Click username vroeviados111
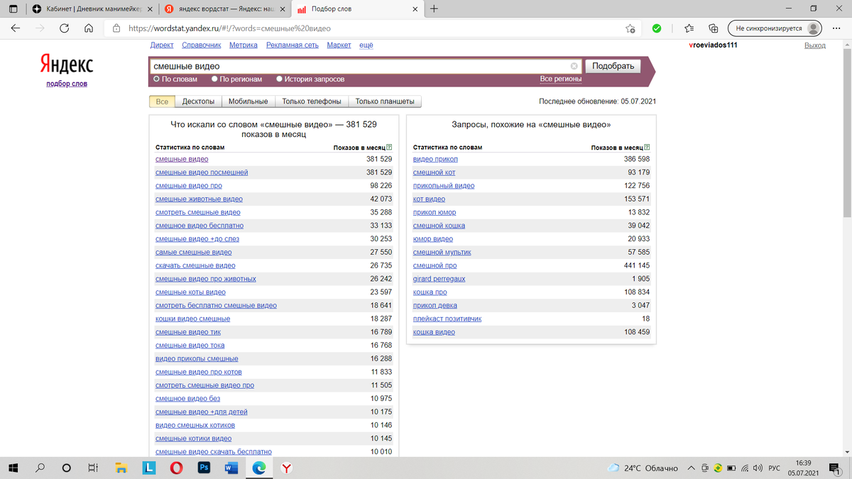Viewport: 852px width, 479px height. point(714,45)
